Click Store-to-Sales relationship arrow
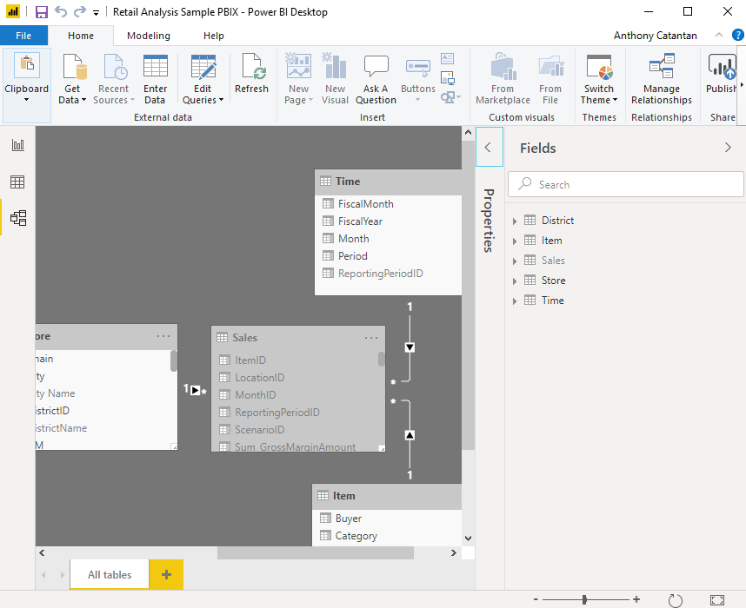The height and width of the screenshot is (608, 746). click(195, 390)
